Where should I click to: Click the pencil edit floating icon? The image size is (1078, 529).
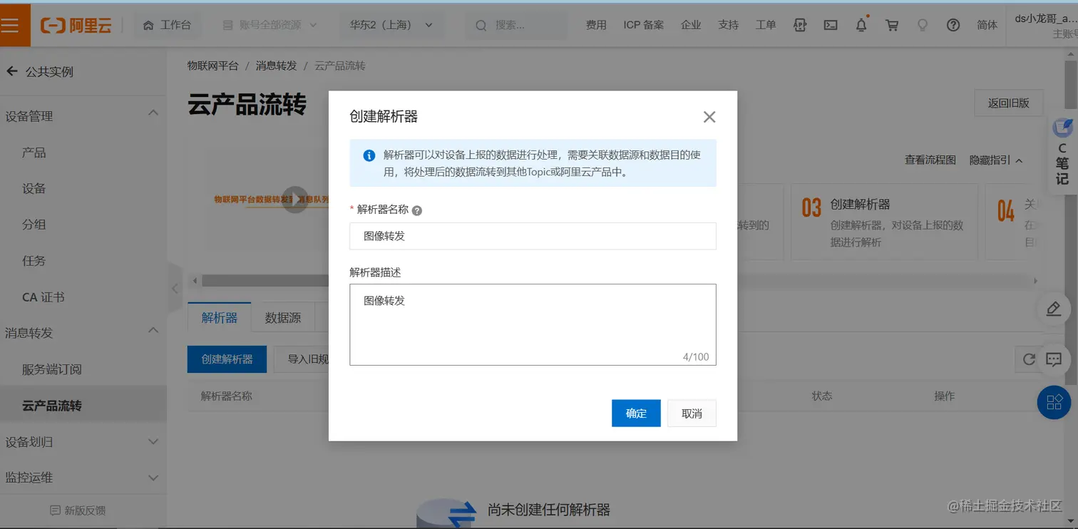point(1053,308)
